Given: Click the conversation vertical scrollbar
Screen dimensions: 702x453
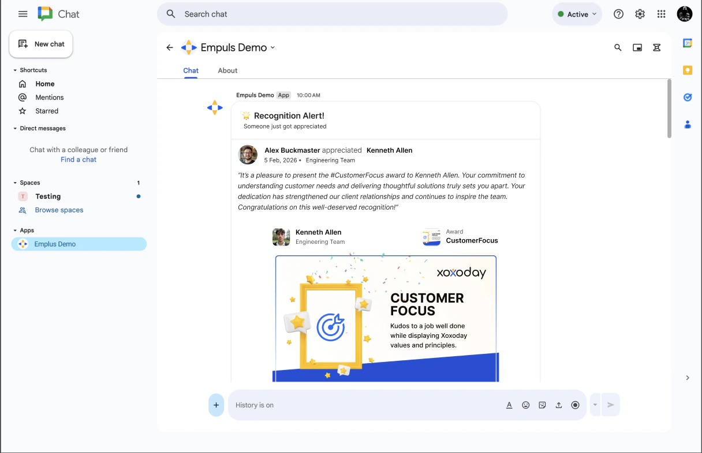Looking at the screenshot, I should [670, 109].
